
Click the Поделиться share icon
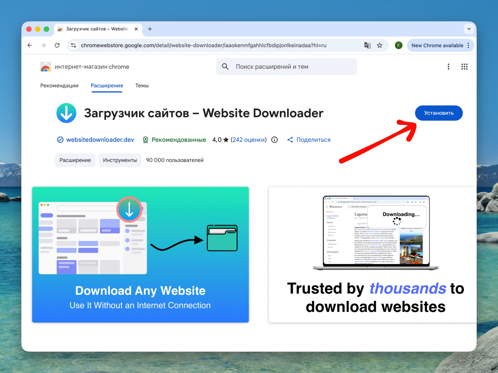tap(290, 139)
